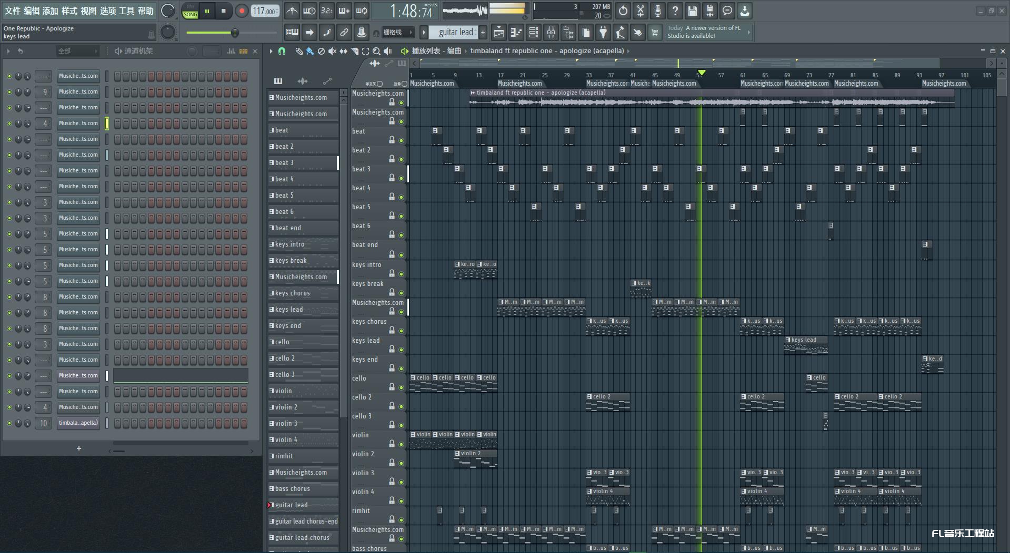Click the 117.000 tempo field

point(265,11)
